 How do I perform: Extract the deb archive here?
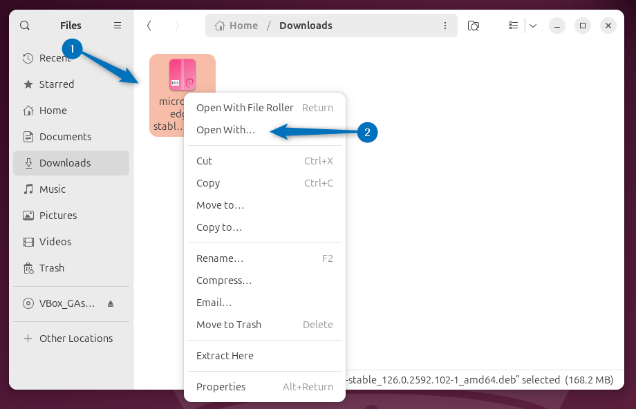(x=225, y=355)
